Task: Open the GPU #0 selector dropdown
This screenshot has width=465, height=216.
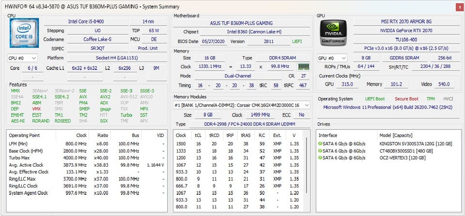Action: coord(332,58)
